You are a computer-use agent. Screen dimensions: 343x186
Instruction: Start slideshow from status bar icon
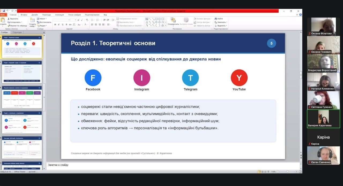pos(269,172)
